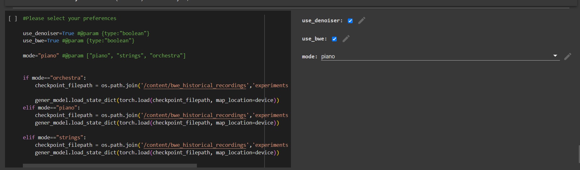
Task: Click the mode field showing piano
Action: point(440,56)
